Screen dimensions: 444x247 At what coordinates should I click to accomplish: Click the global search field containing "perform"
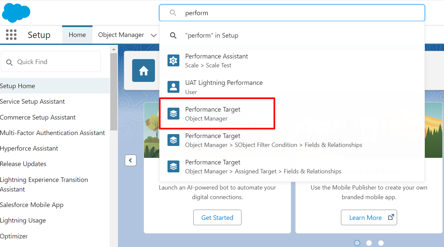297,13
